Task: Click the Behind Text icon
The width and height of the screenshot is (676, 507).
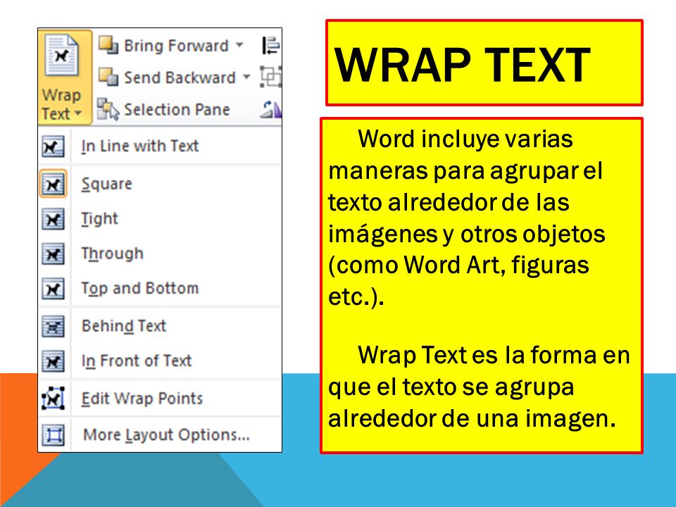Action: (53, 326)
